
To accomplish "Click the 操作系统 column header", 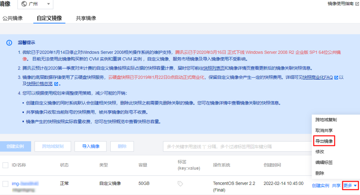I will click(222, 165).
